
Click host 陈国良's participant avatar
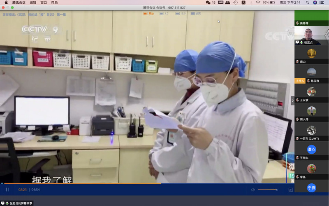click(x=311, y=72)
